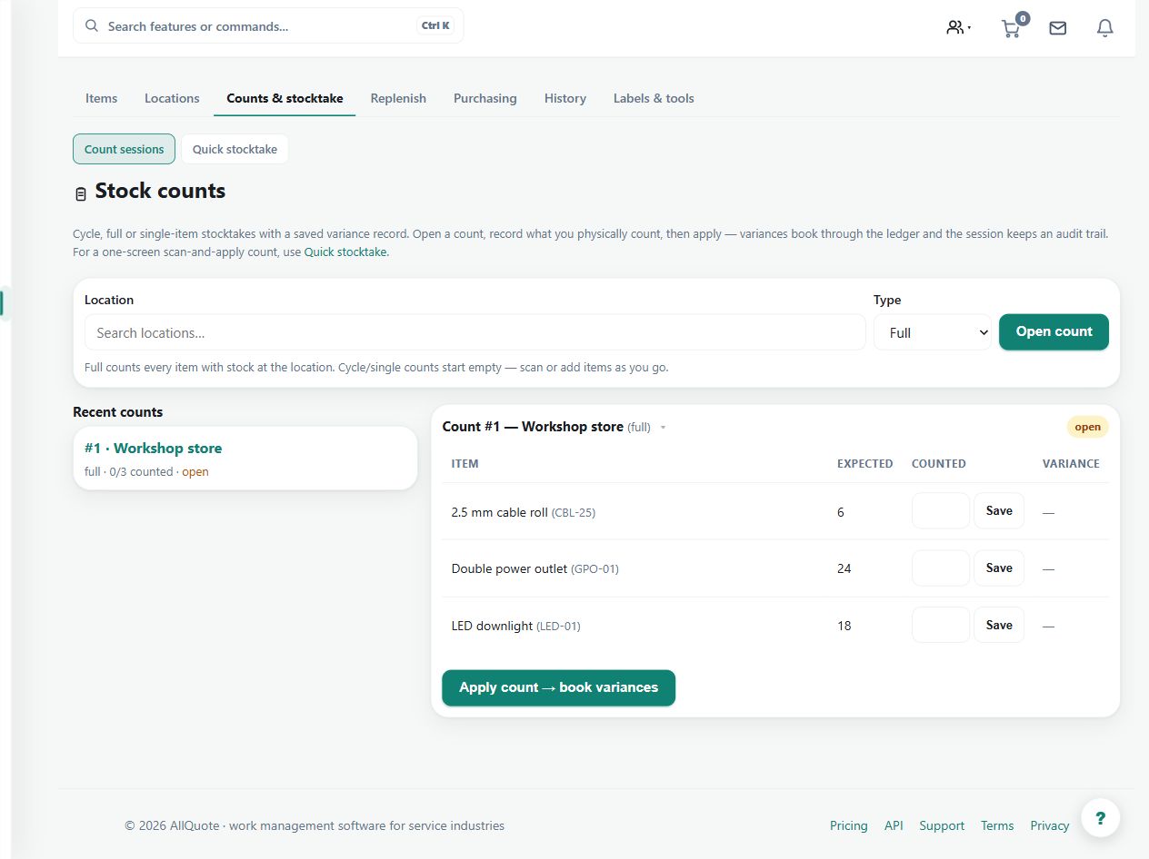The width and height of the screenshot is (1149, 859).
Task: Open the shopping cart icon
Action: (x=1013, y=26)
